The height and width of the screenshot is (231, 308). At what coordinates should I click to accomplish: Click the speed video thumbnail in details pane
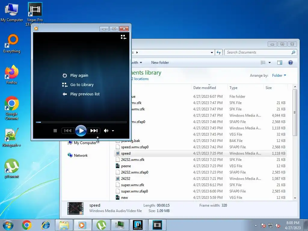(x=75, y=208)
